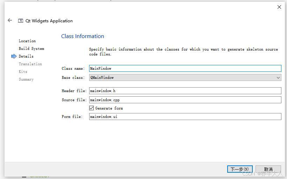This screenshot has height=179, width=287.
Task: Click the Class name: label
Action: [73, 68]
